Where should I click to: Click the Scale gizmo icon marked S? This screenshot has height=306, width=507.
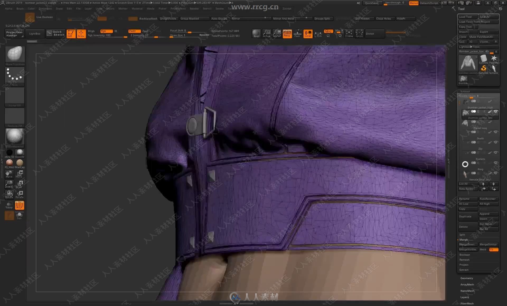(x=19, y=184)
